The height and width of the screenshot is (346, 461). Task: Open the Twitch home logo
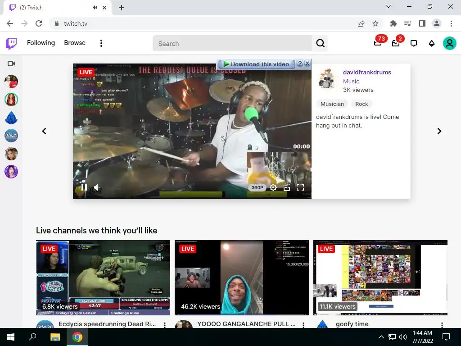(11, 44)
